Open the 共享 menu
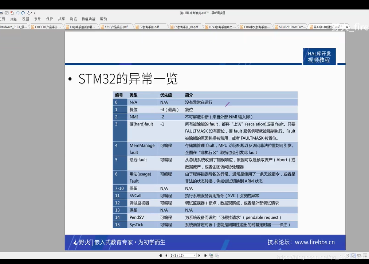The image size is (369, 264). point(62,19)
